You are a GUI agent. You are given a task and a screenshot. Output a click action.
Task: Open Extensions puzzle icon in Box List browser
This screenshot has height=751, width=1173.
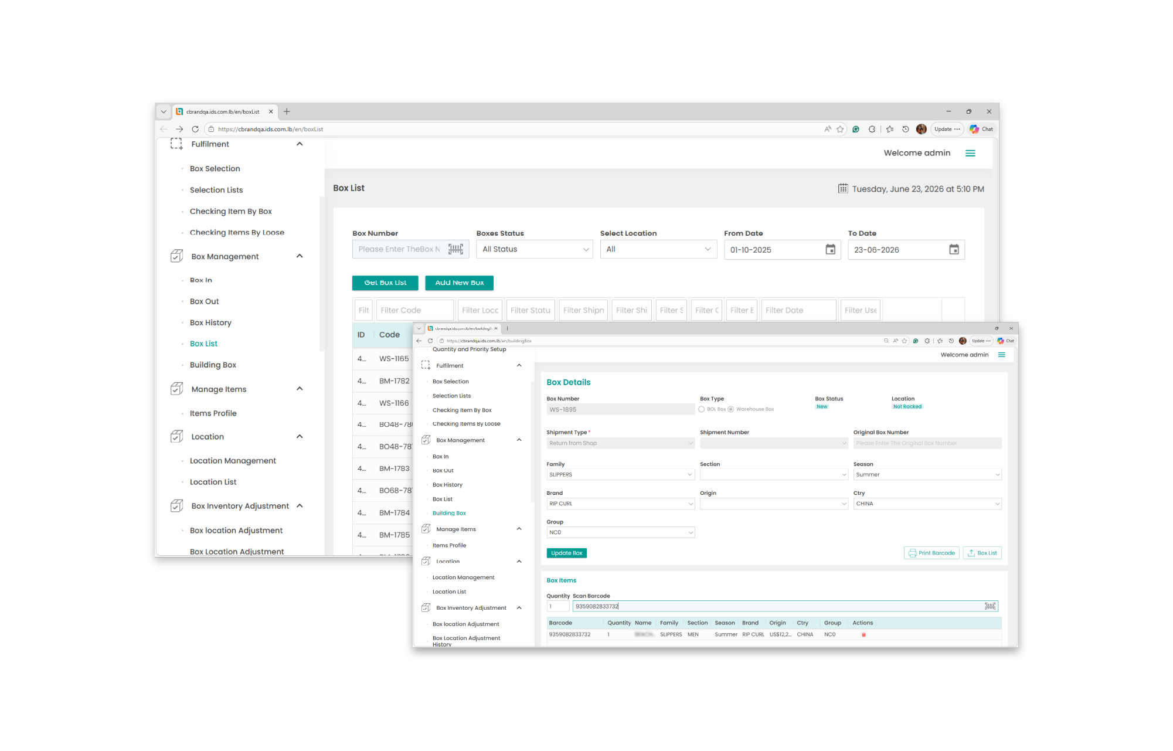pos(872,129)
